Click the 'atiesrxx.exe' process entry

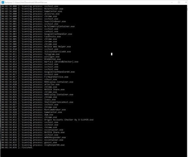(52, 14)
